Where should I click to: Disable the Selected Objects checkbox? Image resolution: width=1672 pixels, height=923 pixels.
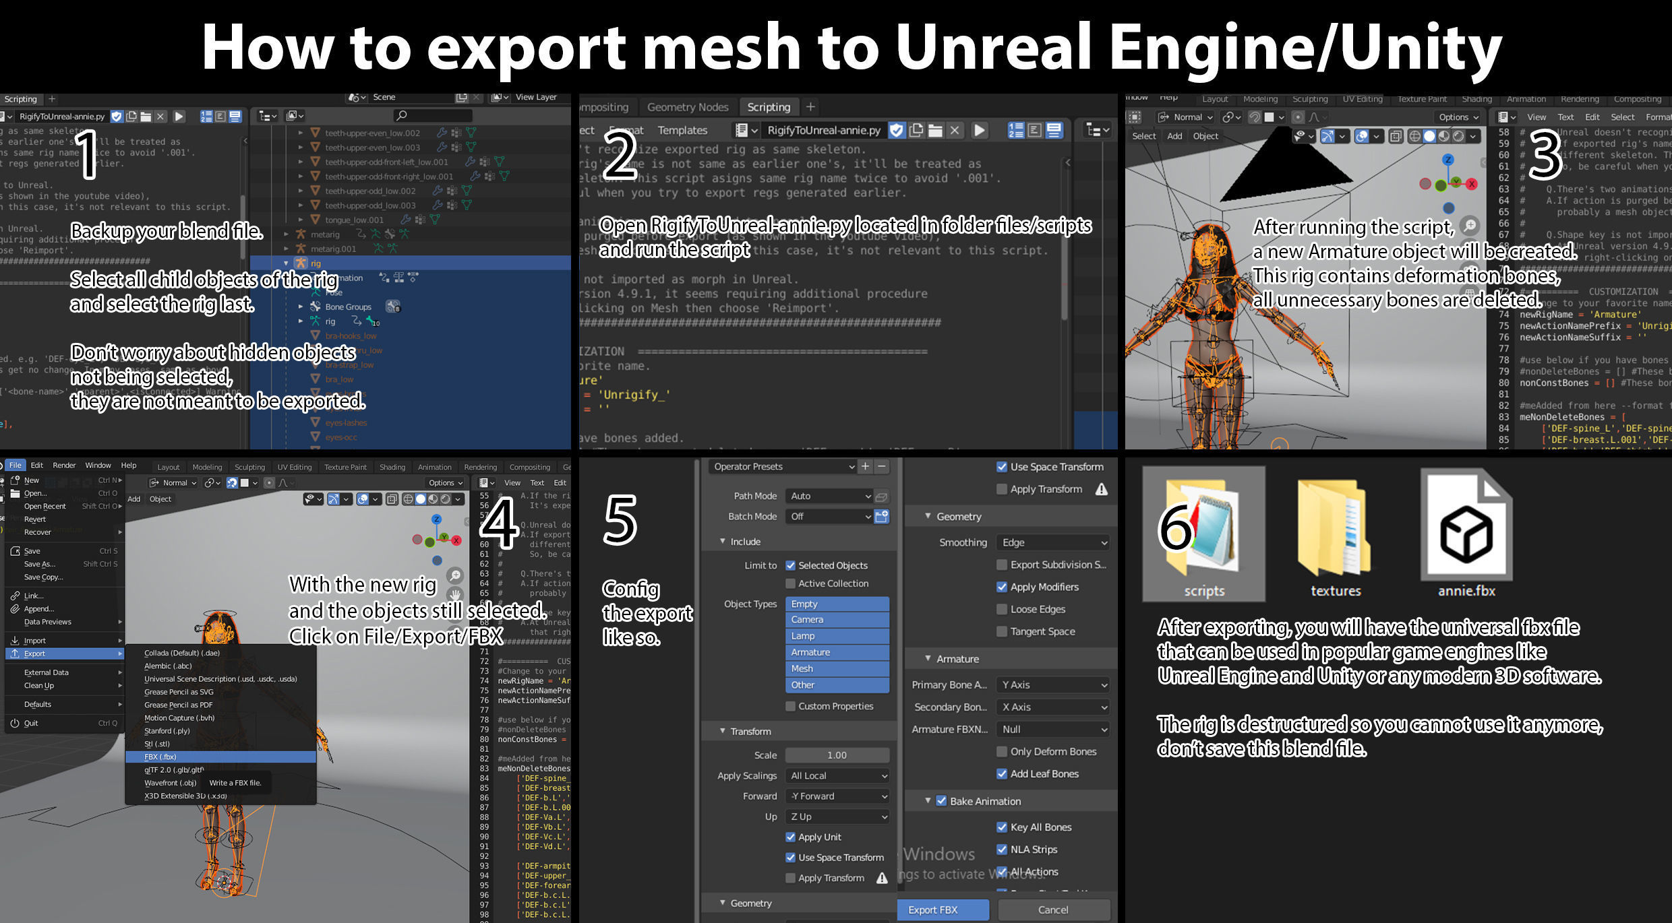(x=791, y=565)
